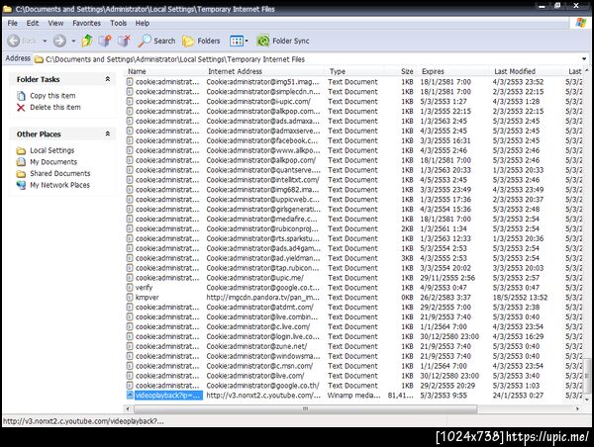594x447 pixels.
Task: Open Forward button history dropdown
Action: [73, 41]
